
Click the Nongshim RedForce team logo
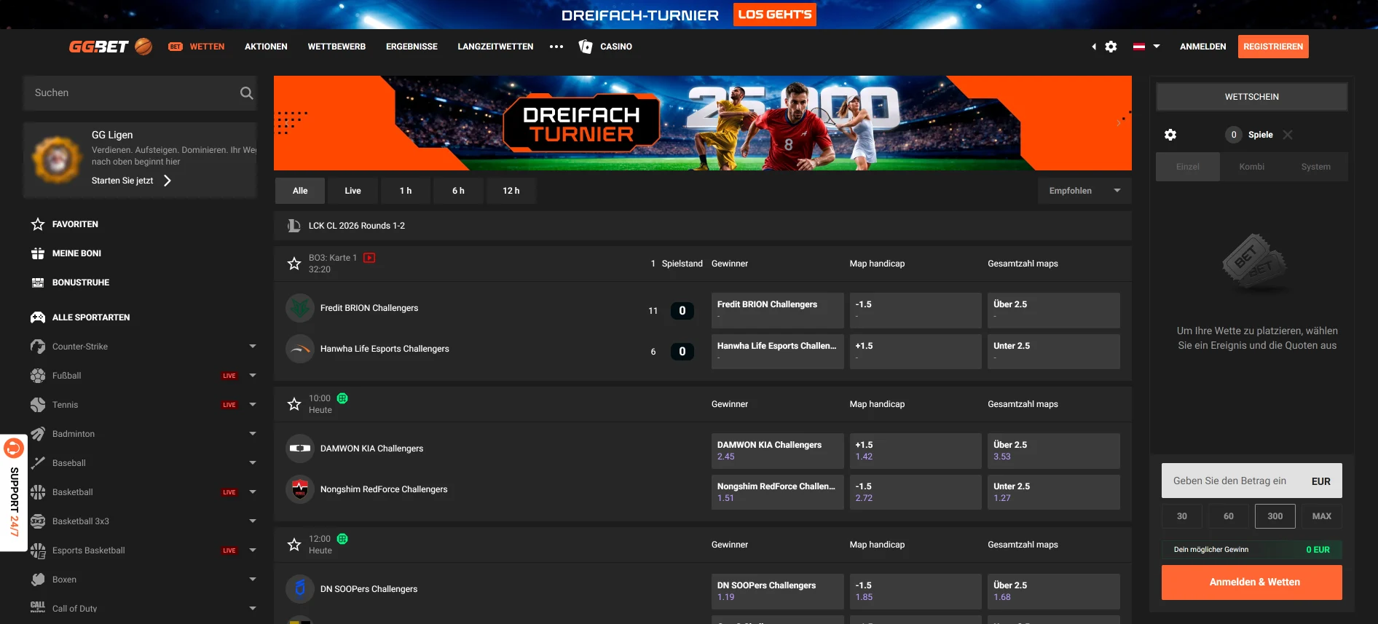[x=300, y=489]
